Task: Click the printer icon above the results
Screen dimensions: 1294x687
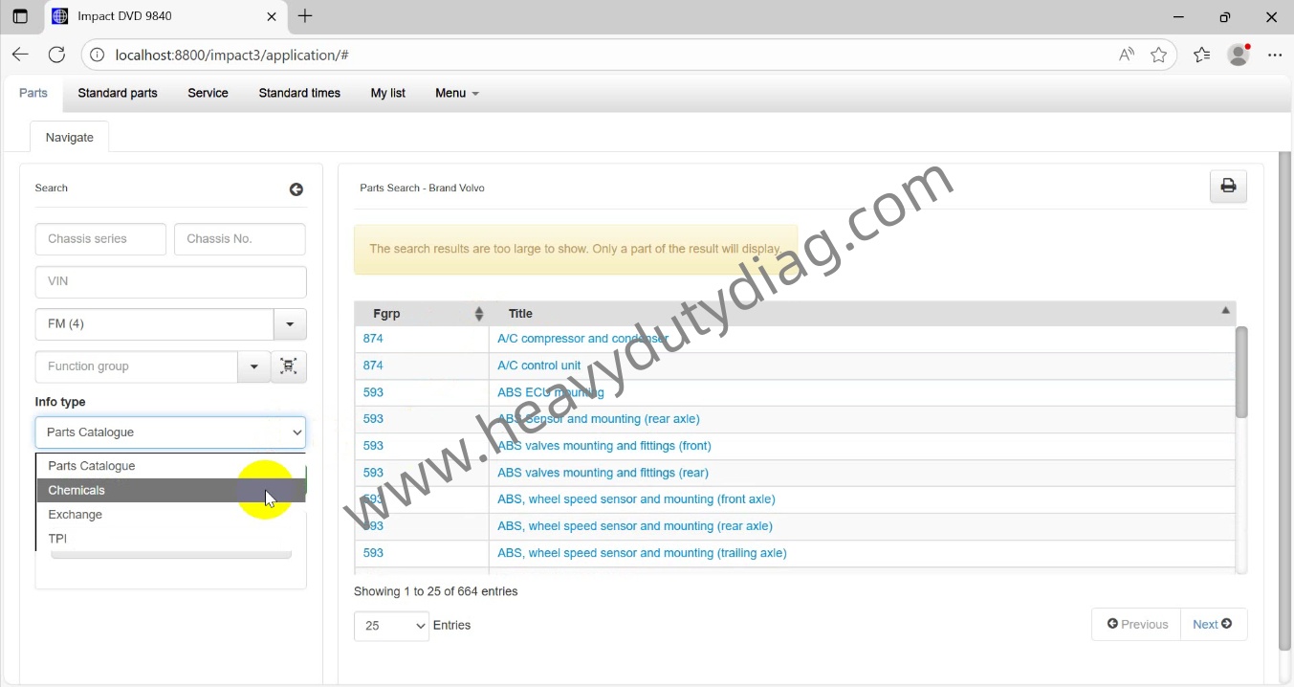Action: (1228, 186)
